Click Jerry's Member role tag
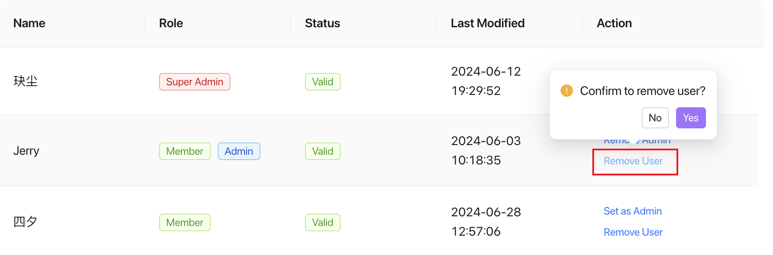The image size is (773, 255). point(185,151)
